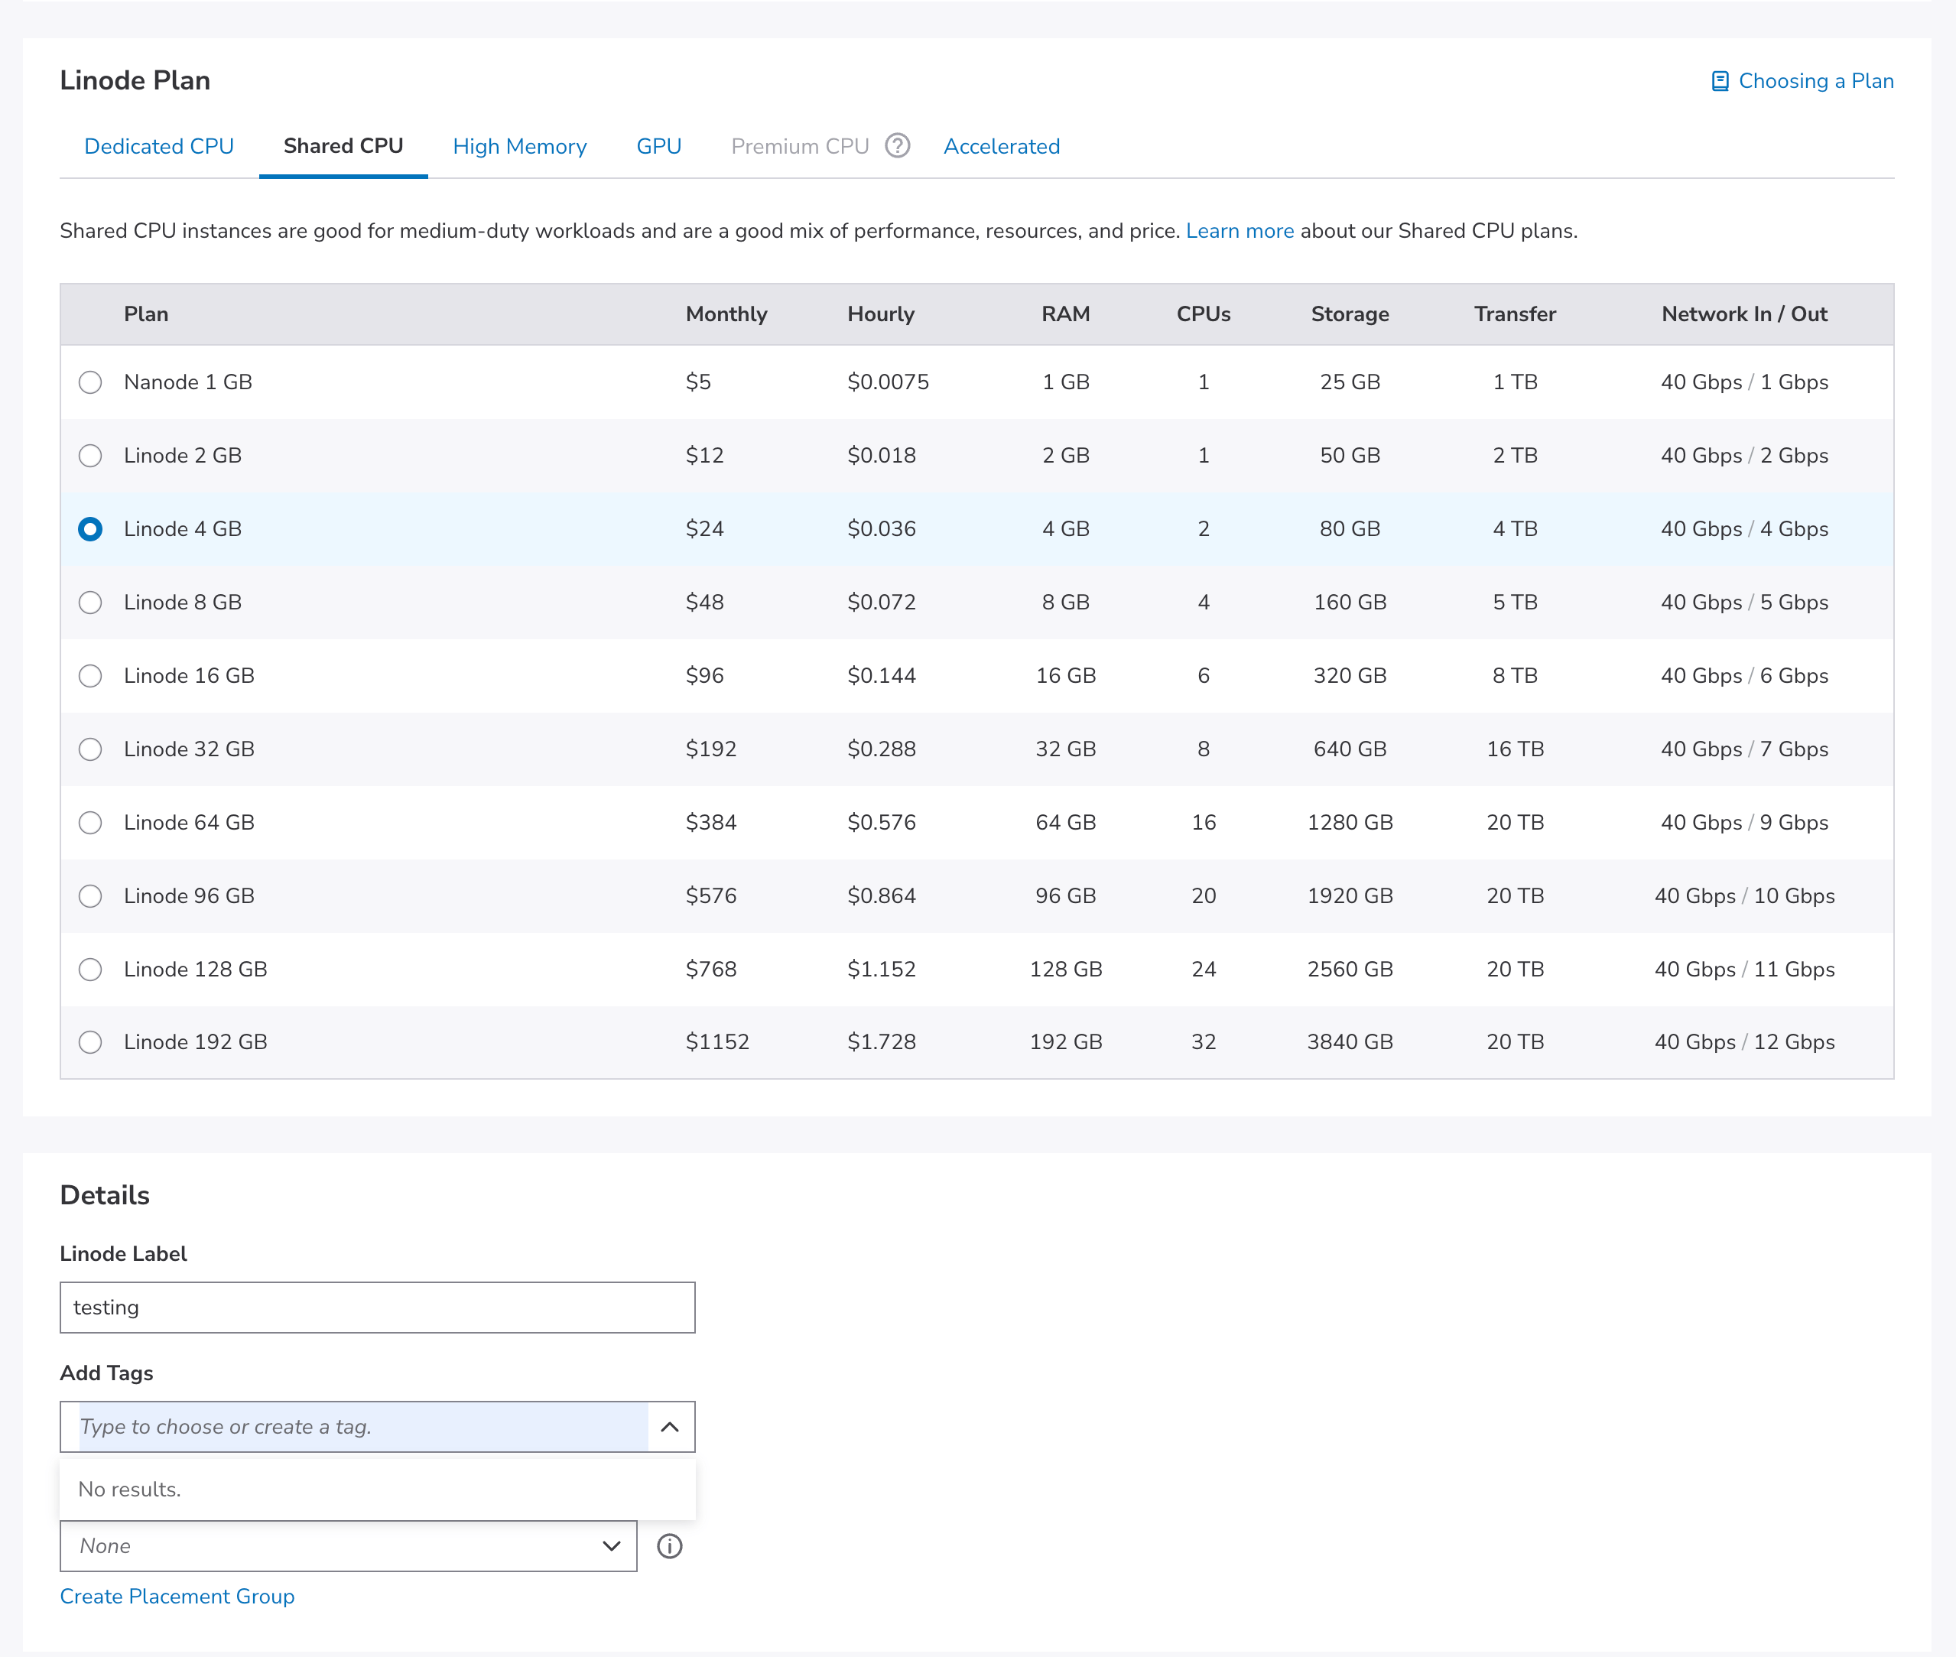This screenshot has height=1657, width=1956.
Task: Click the info icon beside the None dropdown
Action: tap(670, 1546)
